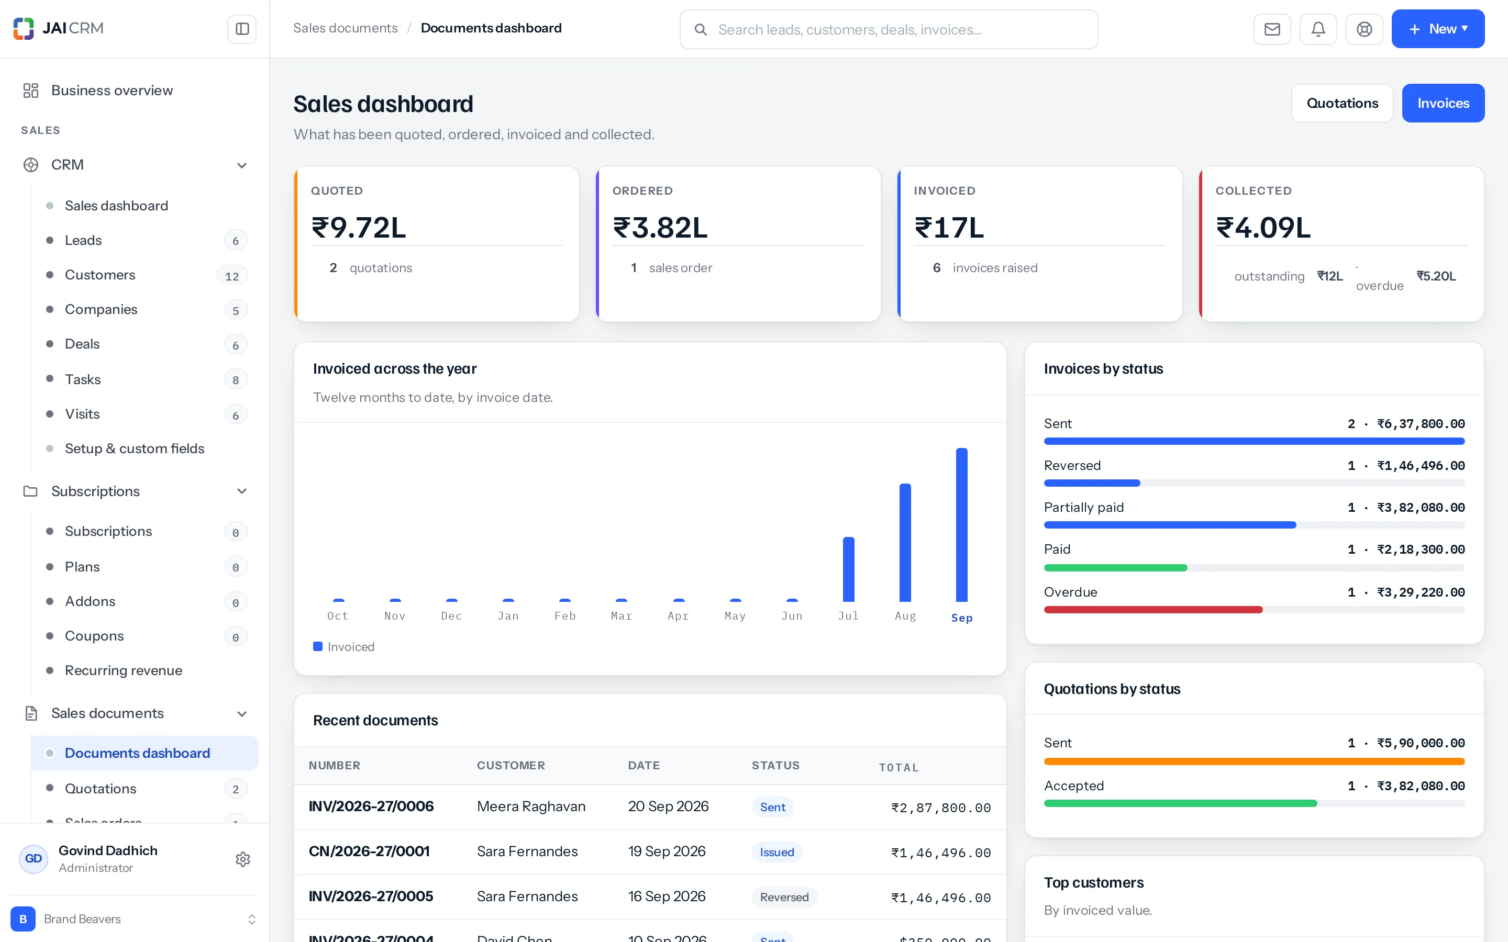Click the GD user avatar

tap(34, 858)
